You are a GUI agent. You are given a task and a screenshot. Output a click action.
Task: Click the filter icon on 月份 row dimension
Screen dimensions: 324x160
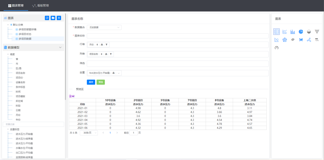coord(107,45)
